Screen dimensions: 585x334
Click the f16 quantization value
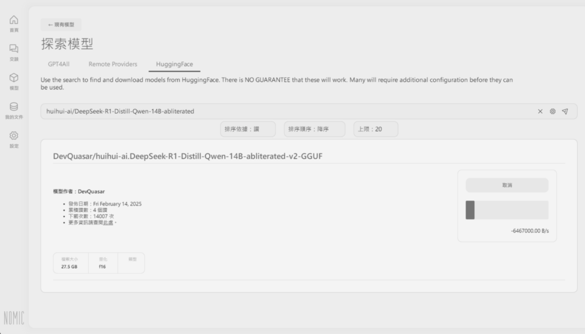tap(102, 267)
